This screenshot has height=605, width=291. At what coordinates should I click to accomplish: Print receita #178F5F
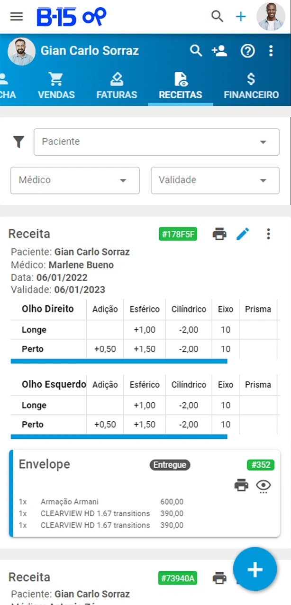click(219, 234)
